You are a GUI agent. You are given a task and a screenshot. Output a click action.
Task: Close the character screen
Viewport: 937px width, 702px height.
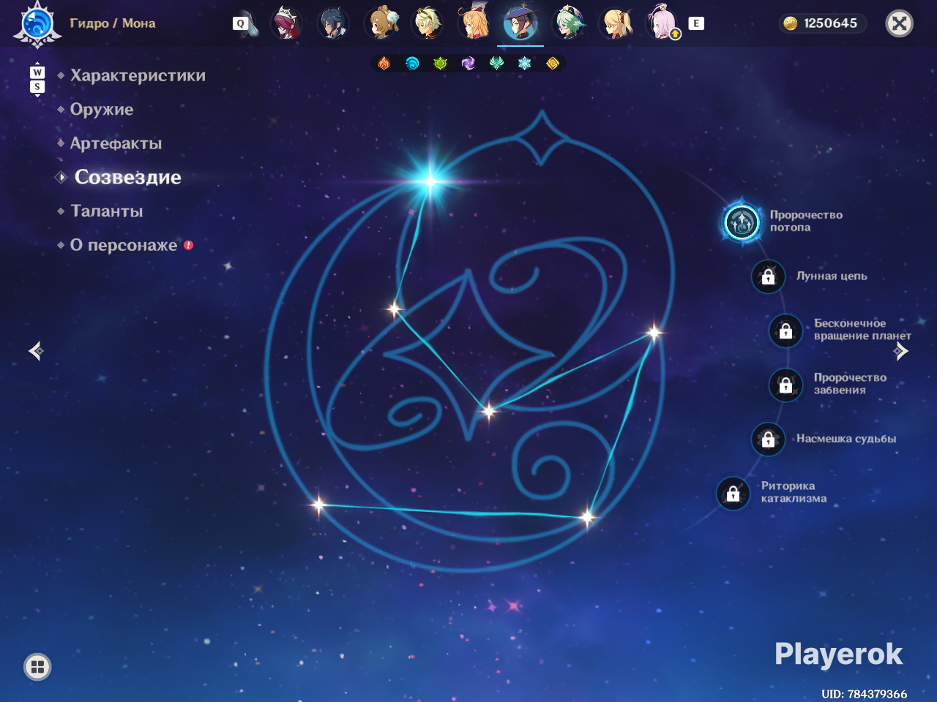coord(900,23)
